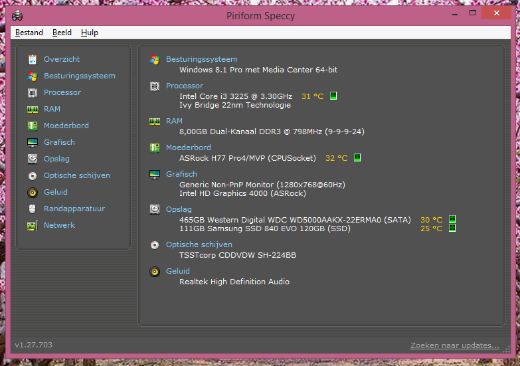The height and width of the screenshot is (366, 520).
Task: Click the resize grip at window corner
Action: 507,349
